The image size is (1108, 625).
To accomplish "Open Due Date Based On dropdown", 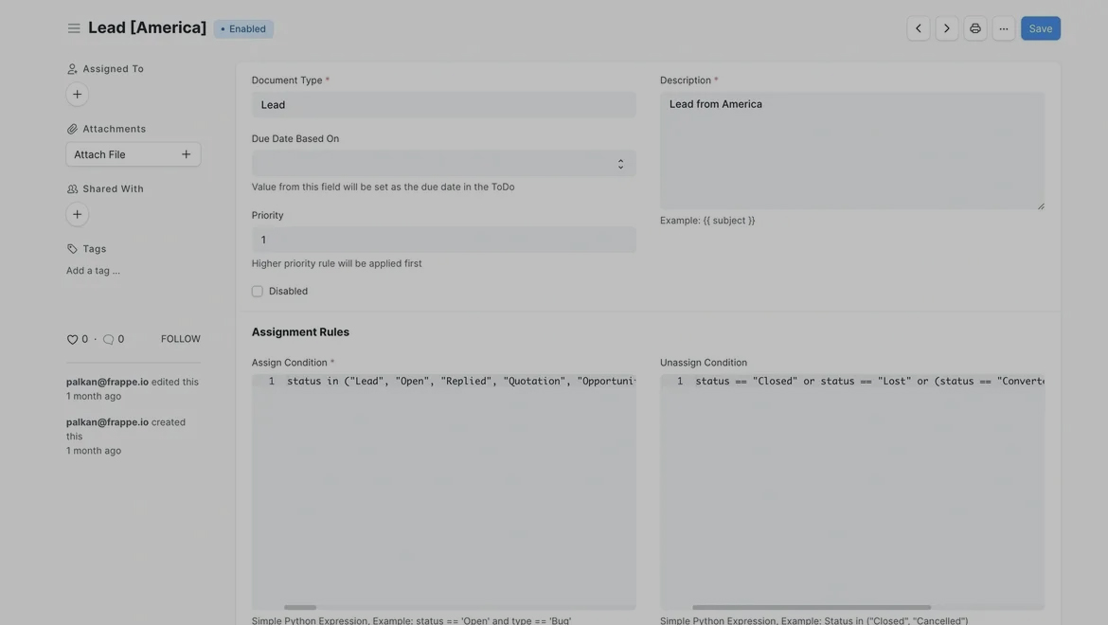I will 443,164.
